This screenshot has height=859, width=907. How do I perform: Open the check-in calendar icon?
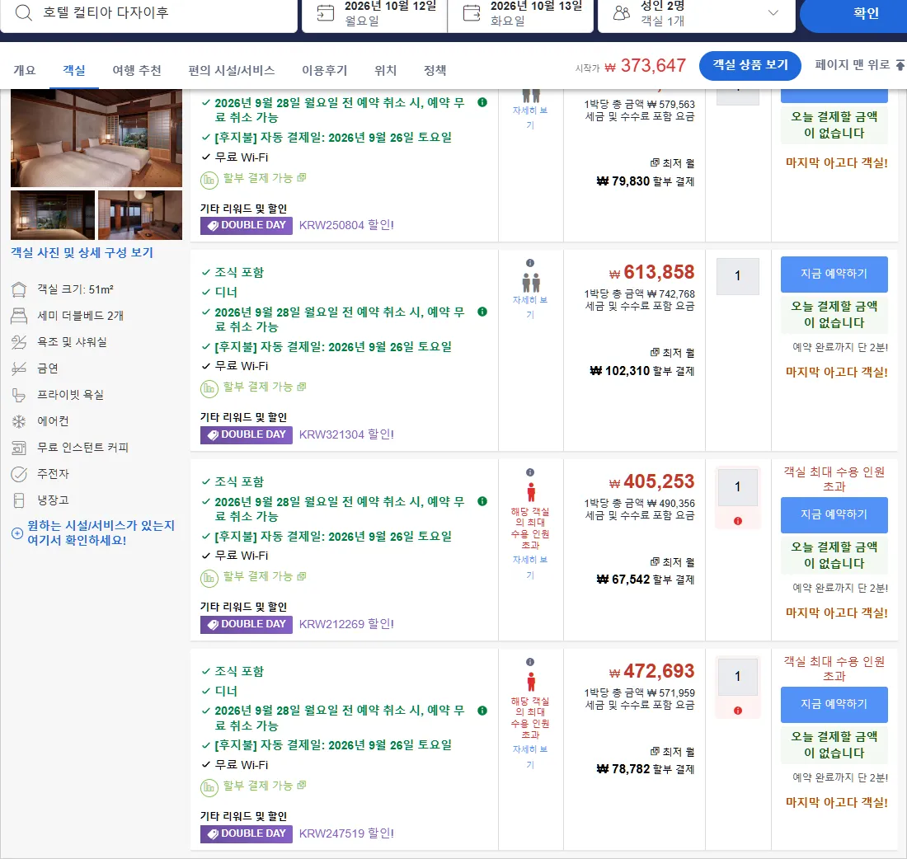click(326, 12)
